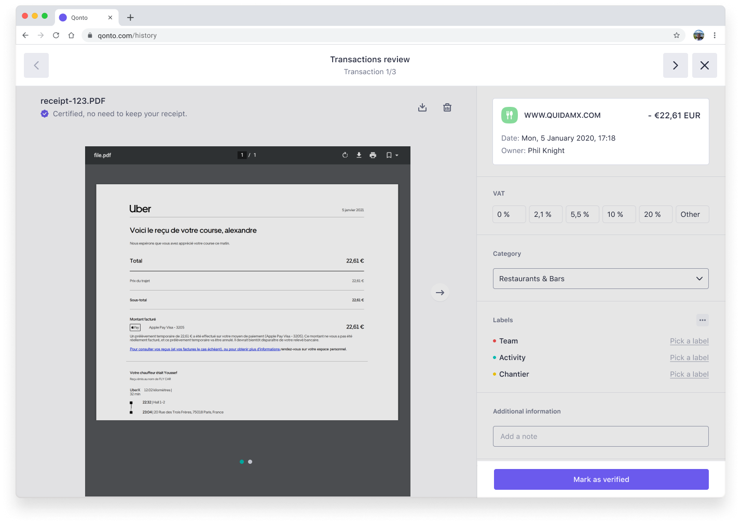Click the browser forward arrow

(41, 35)
